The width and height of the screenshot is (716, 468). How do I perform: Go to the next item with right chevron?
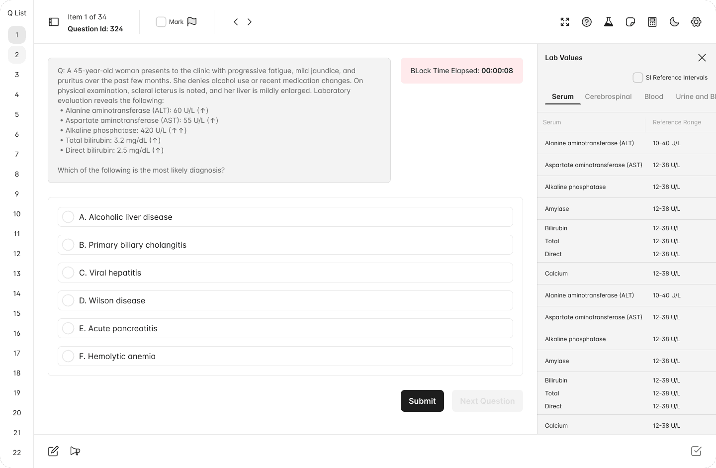click(x=250, y=22)
